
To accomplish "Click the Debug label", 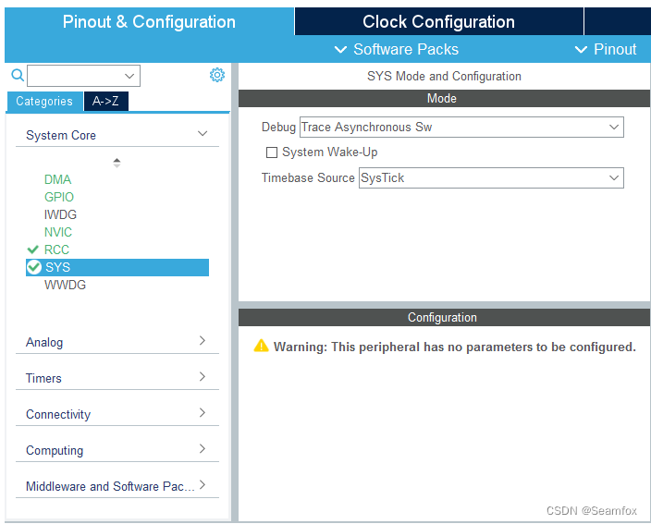I will click(278, 127).
